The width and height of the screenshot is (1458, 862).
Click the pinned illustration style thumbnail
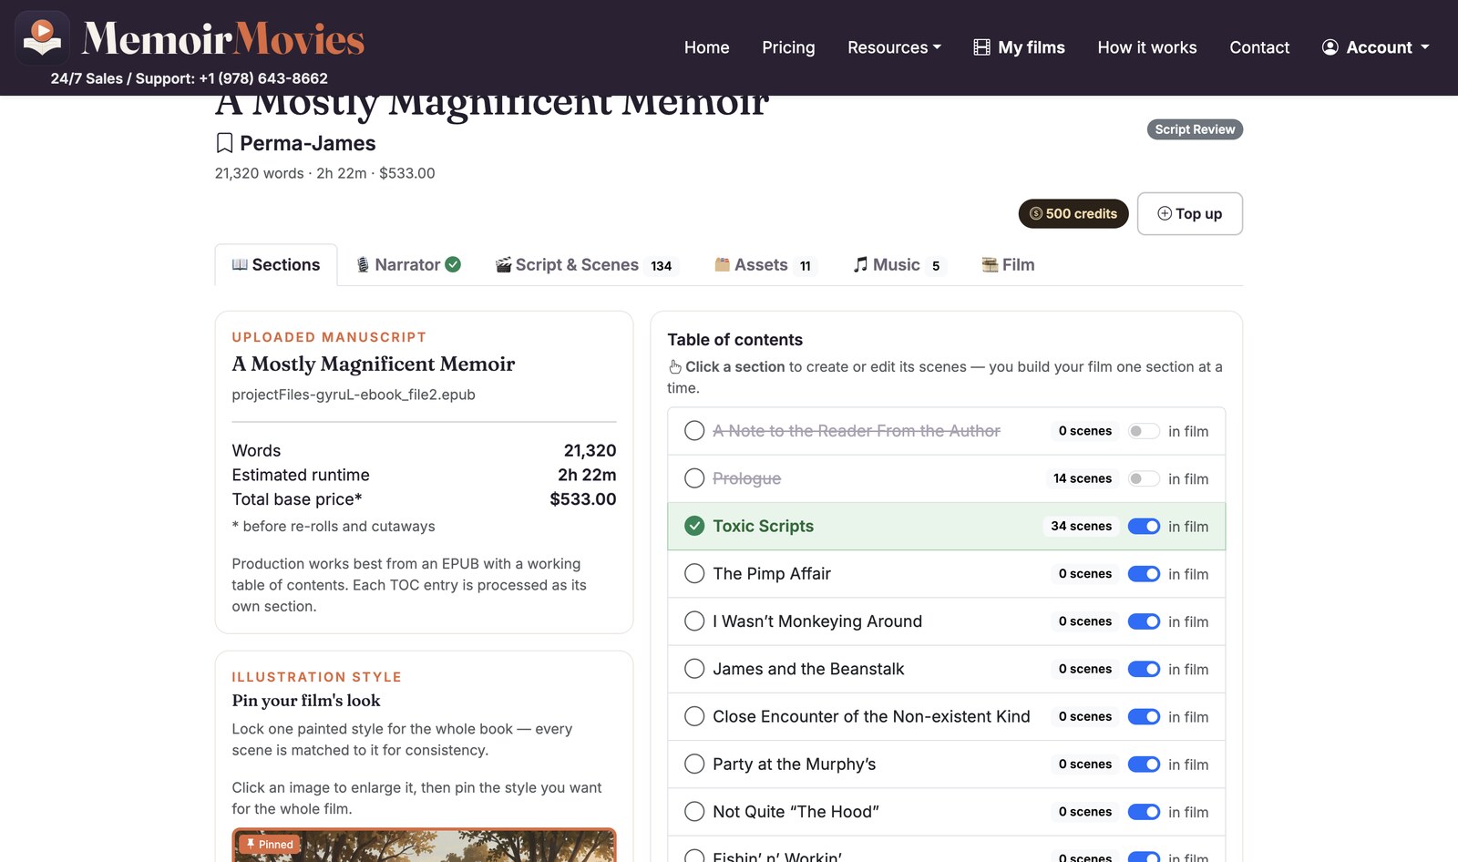pos(424,845)
